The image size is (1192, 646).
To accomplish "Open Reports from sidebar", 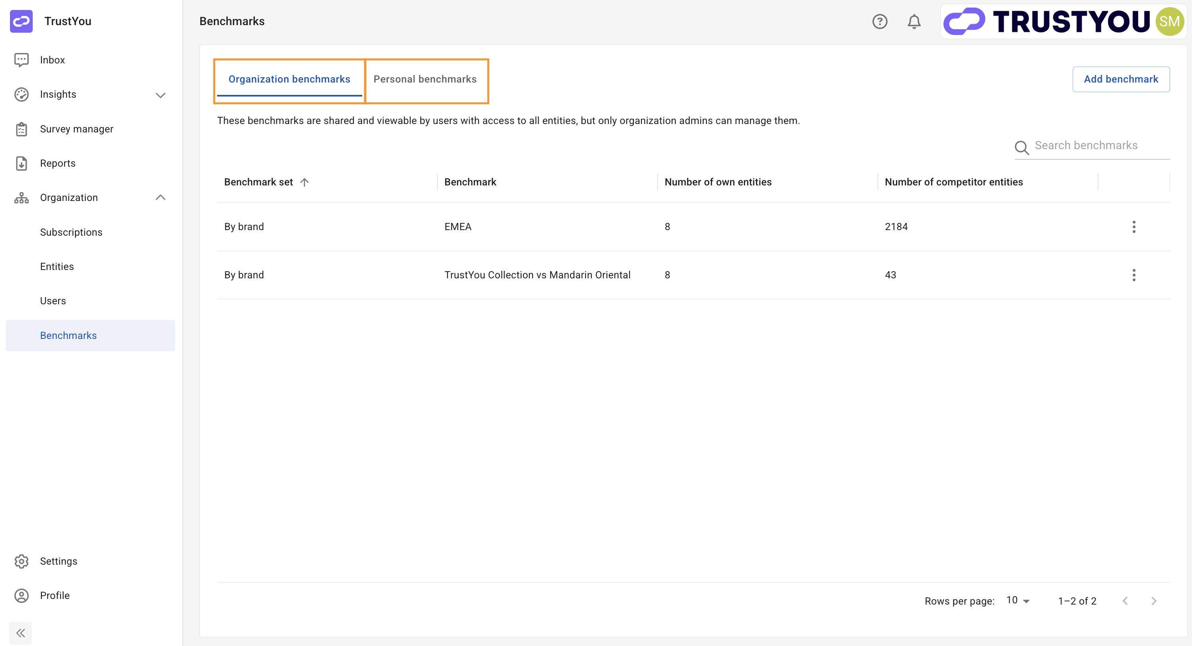I will coord(90,163).
